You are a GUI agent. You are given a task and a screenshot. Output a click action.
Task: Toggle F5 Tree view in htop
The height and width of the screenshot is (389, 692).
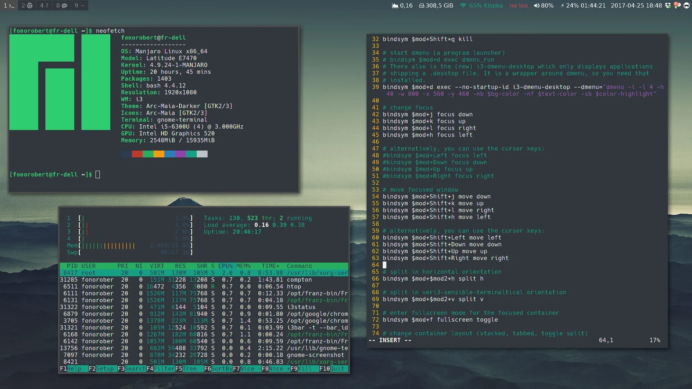(x=189, y=368)
